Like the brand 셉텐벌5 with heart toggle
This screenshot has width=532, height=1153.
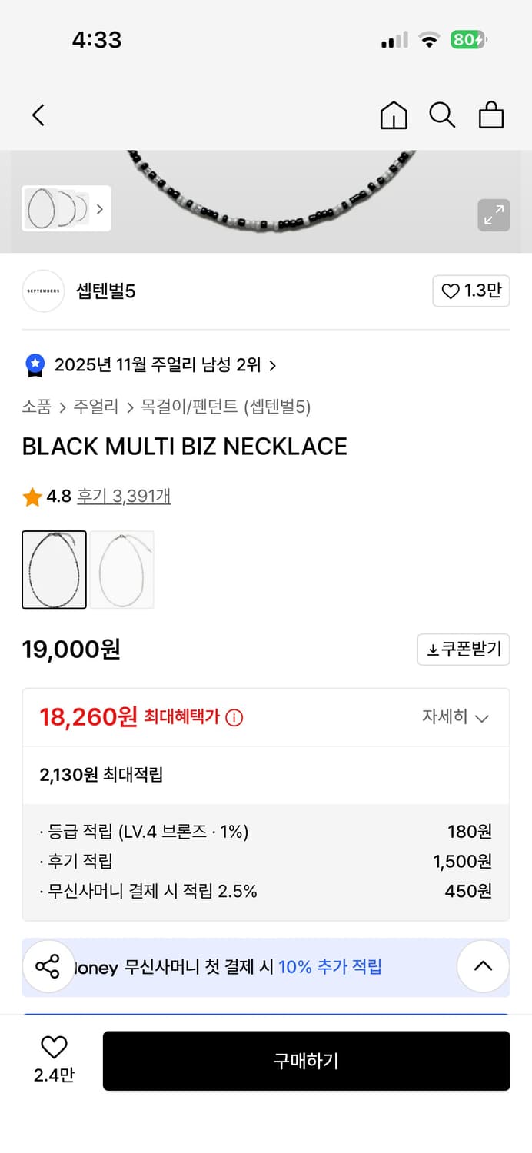[x=471, y=291]
